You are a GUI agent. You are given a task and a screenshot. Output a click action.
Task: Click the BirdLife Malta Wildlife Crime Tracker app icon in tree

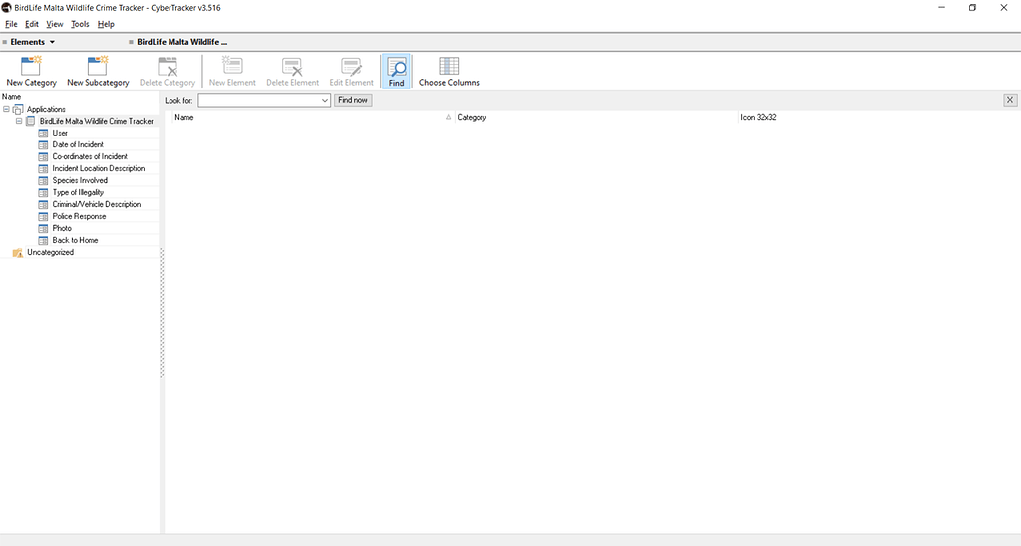point(31,121)
